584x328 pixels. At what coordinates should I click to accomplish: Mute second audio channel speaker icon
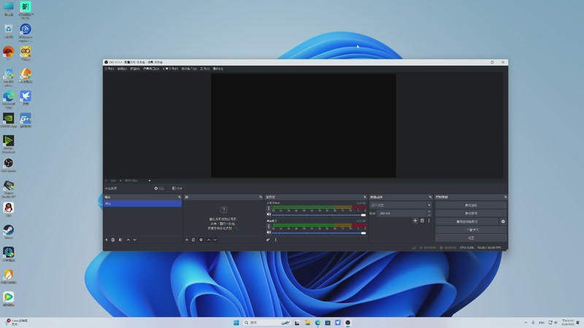[269, 233]
